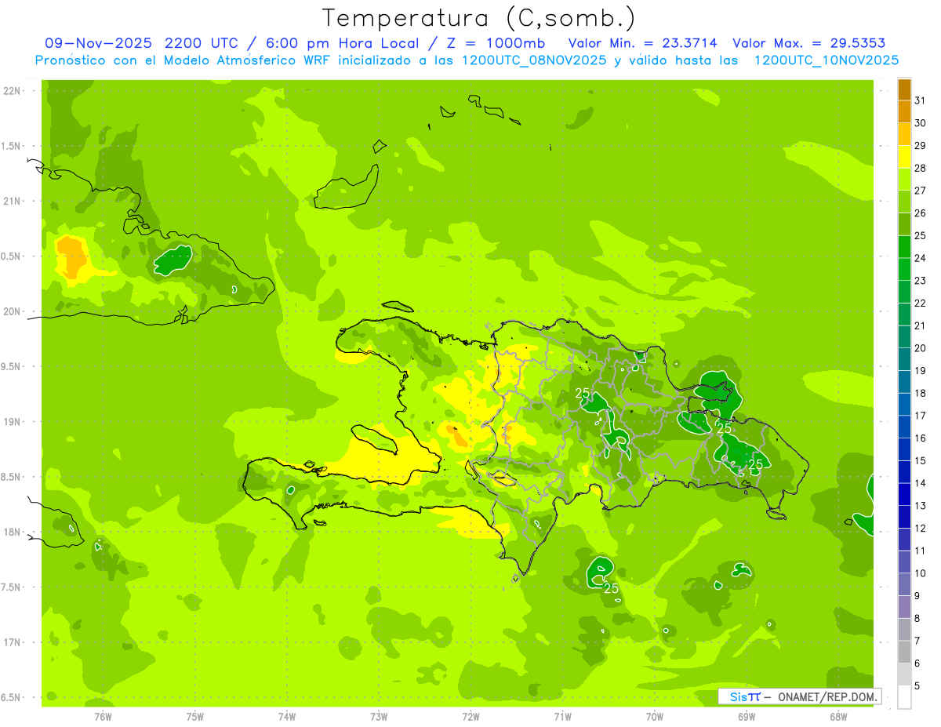Click the "71W" longitude axis label

pos(562,716)
